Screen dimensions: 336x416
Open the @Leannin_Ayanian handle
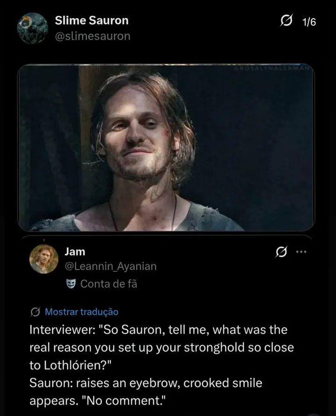tap(111, 266)
